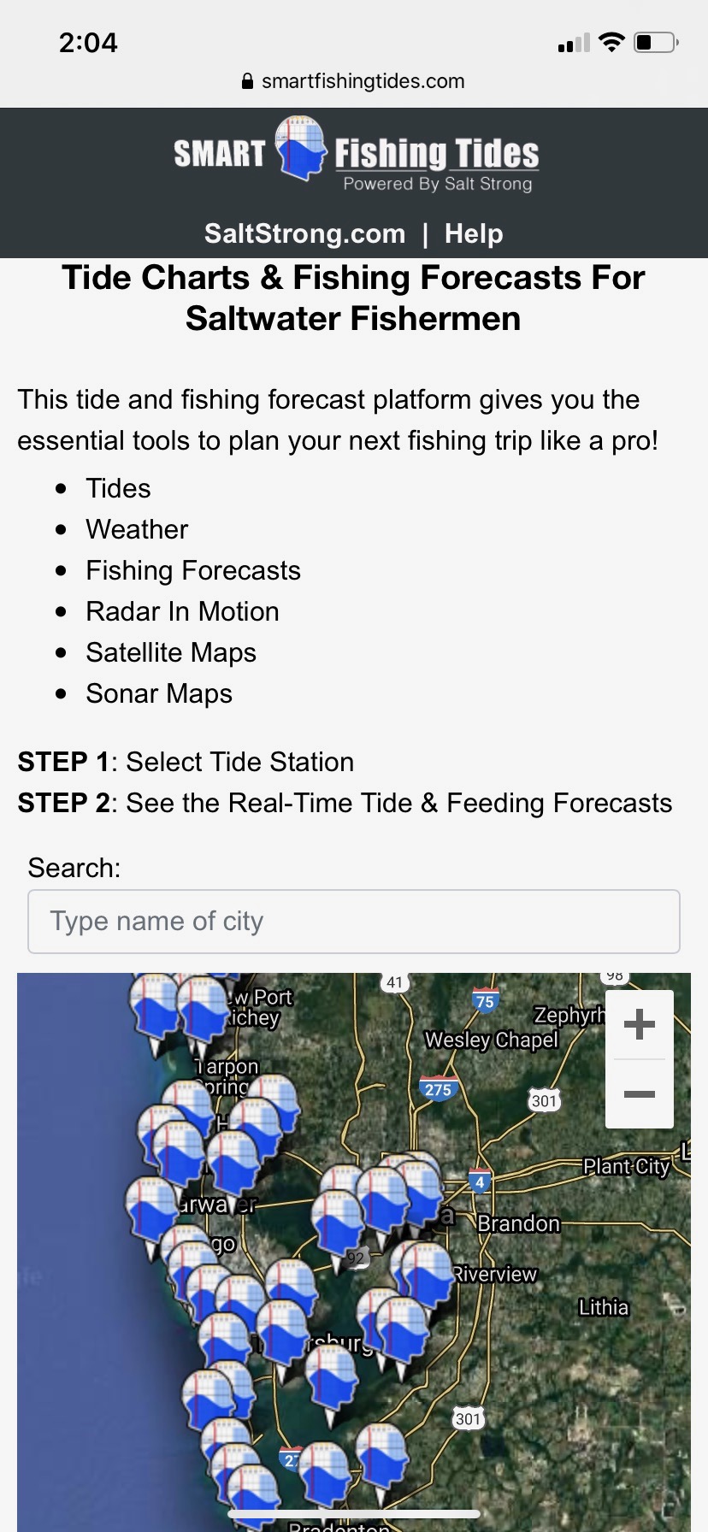Tap the Interstate 75 shield on map
Image resolution: width=708 pixels, height=1532 pixels.
coord(485,1001)
